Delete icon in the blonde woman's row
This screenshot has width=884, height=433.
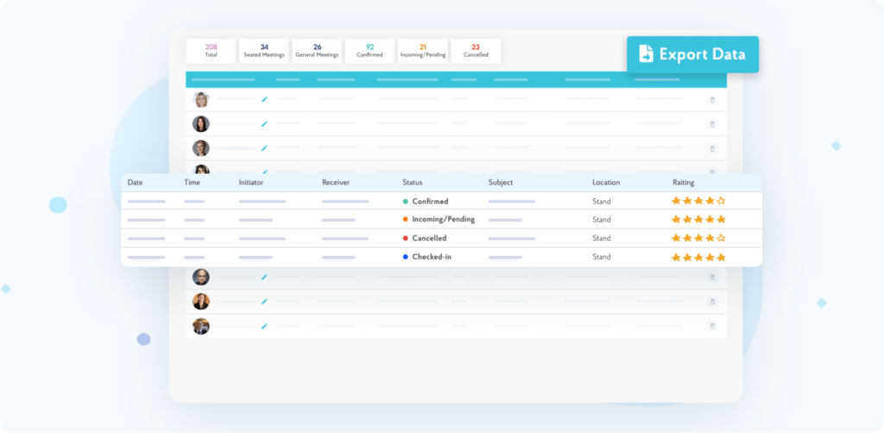pos(712,100)
